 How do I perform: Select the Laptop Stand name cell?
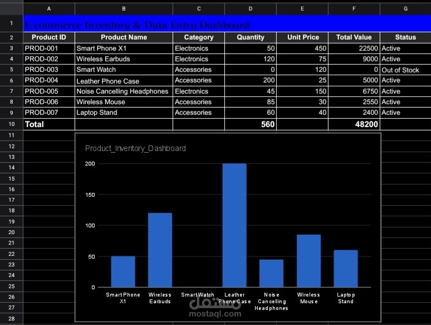124,113
